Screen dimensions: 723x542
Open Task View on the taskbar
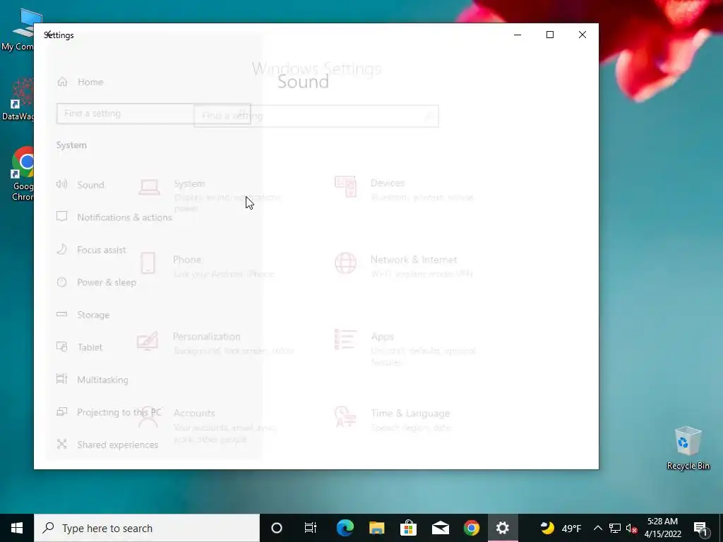click(311, 528)
